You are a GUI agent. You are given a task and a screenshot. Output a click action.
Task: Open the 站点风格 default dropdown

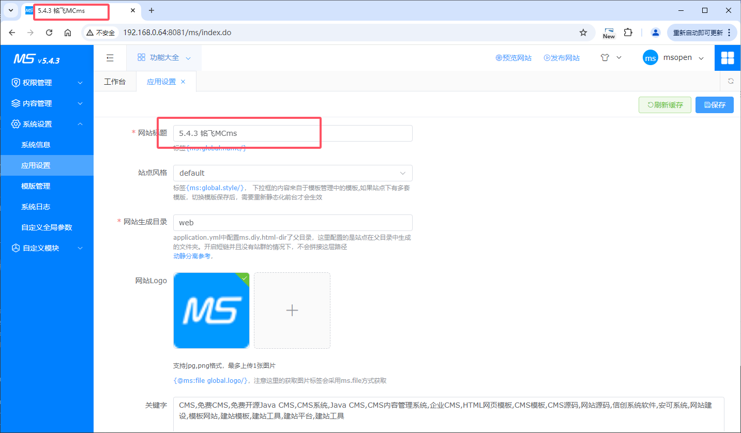[x=292, y=173]
